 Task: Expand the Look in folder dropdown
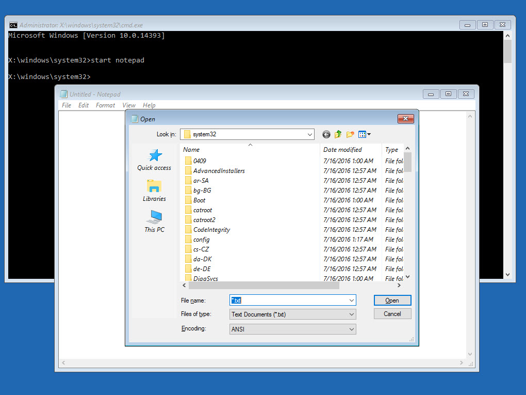point(309,134)
